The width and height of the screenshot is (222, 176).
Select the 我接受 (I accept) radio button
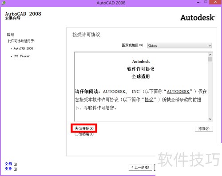click(x=76, y=128)
